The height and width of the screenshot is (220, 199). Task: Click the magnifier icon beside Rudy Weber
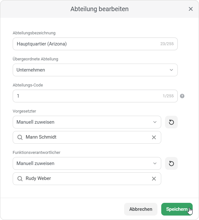pos(20,179)
